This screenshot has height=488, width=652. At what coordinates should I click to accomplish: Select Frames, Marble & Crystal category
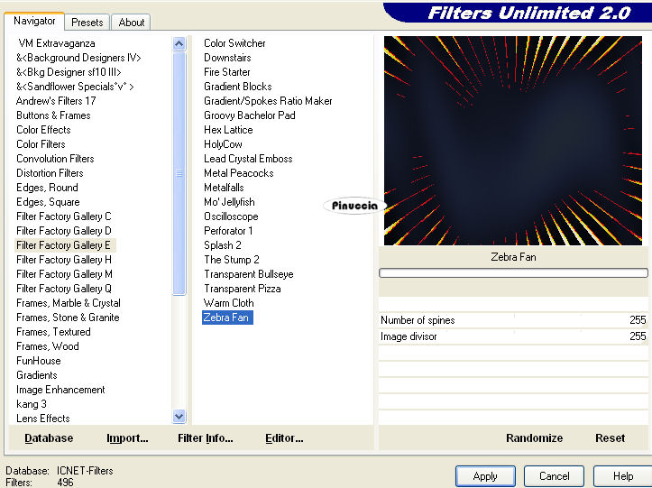69,303
